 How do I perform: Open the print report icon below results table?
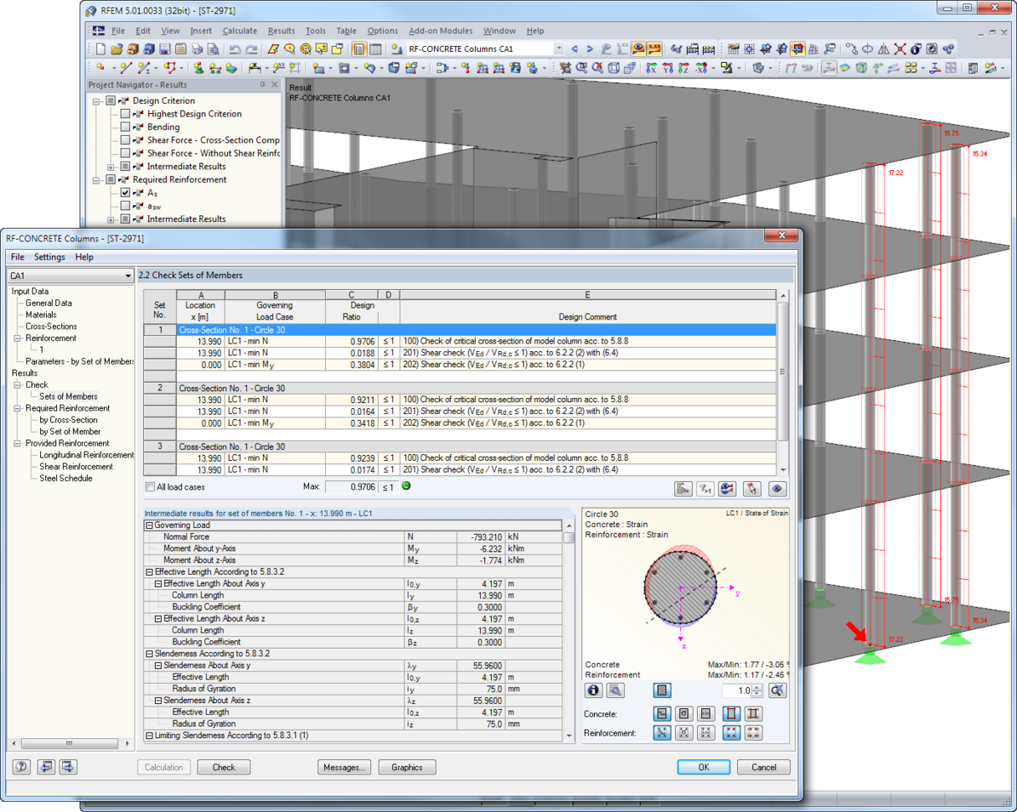point(683,488)
